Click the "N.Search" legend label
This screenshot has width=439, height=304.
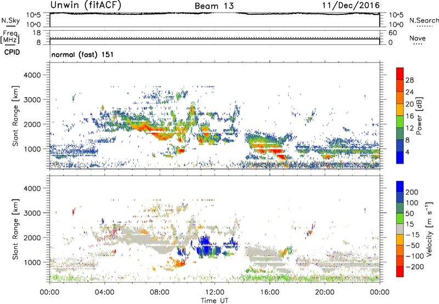pos(424,20)
